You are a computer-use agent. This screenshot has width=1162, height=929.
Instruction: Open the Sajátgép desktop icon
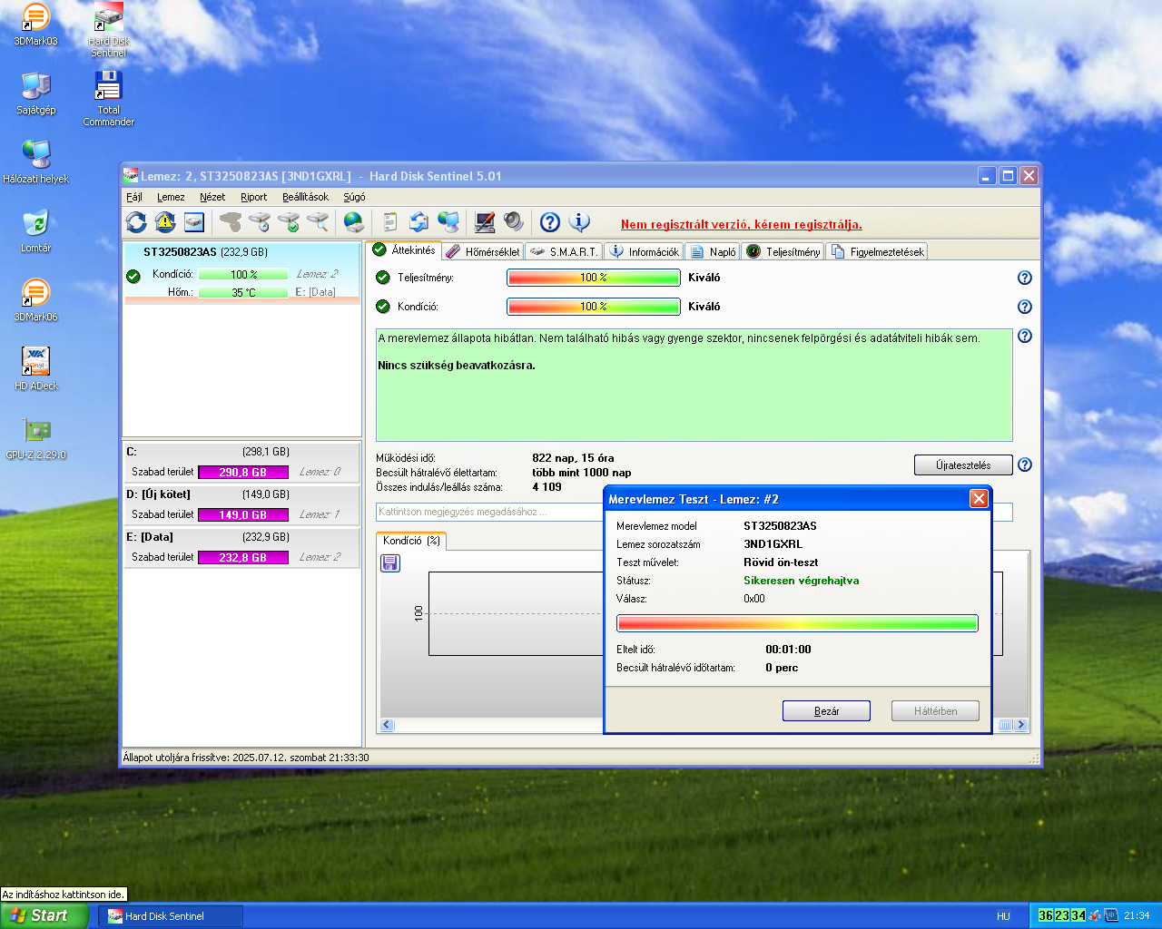tap(36, 93)
